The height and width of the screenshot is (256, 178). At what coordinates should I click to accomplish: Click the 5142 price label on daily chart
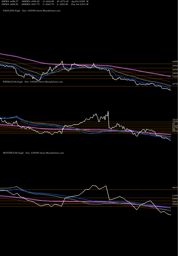(175, 76)
